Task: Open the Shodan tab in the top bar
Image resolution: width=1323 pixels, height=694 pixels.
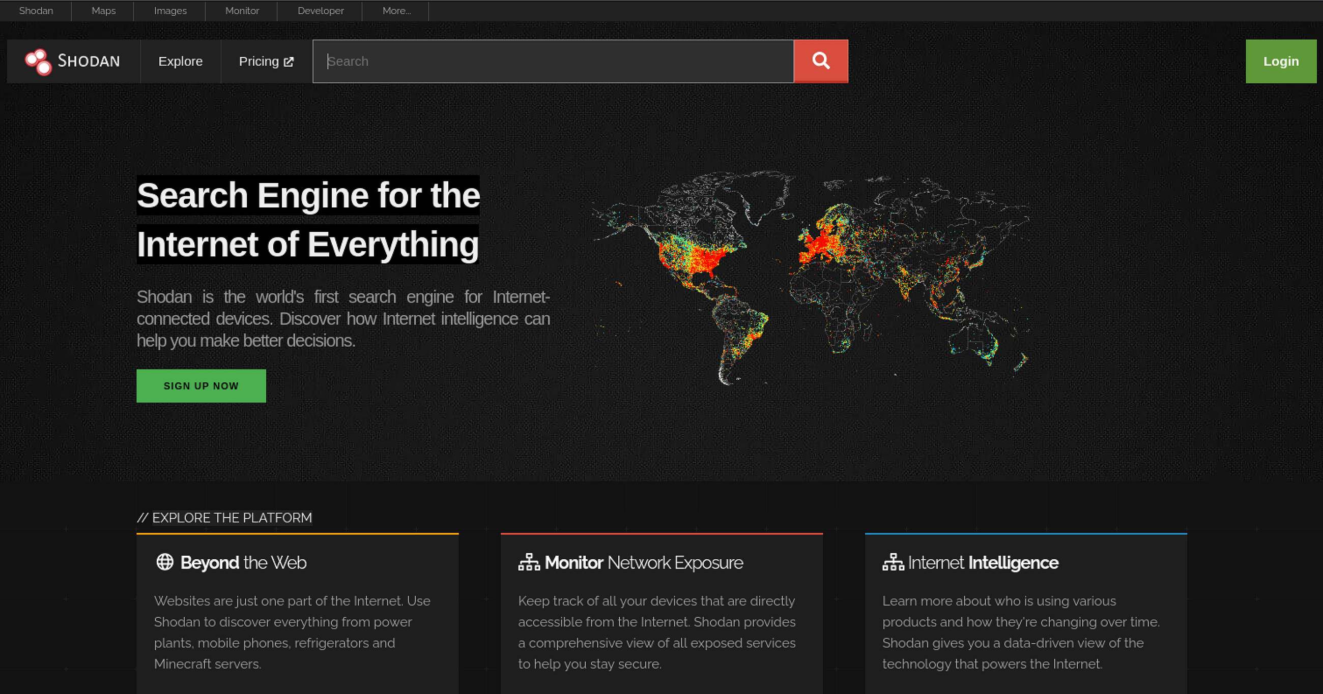Action: pos(36,11)
